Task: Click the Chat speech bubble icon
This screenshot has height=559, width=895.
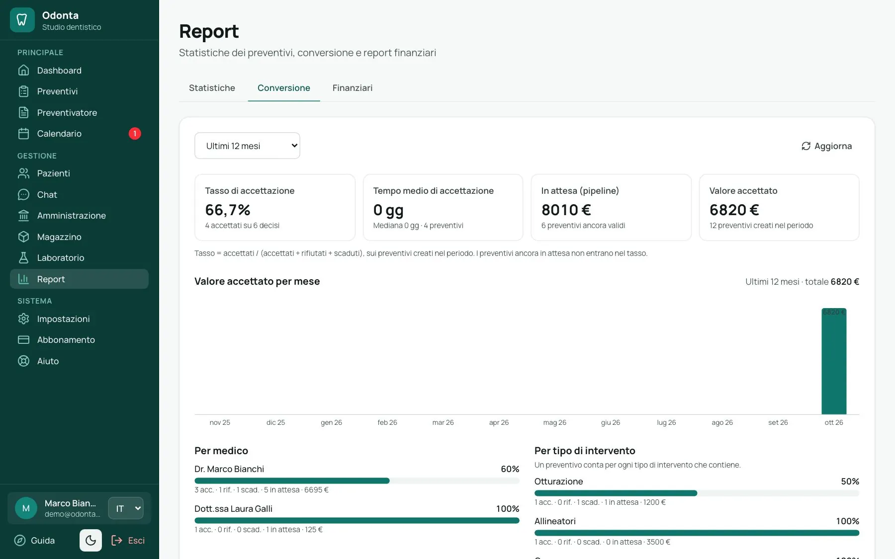Action: coord(23,195)
